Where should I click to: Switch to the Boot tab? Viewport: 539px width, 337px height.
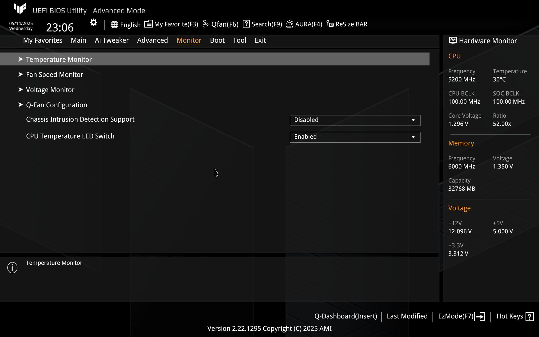(x=217, y=40)
